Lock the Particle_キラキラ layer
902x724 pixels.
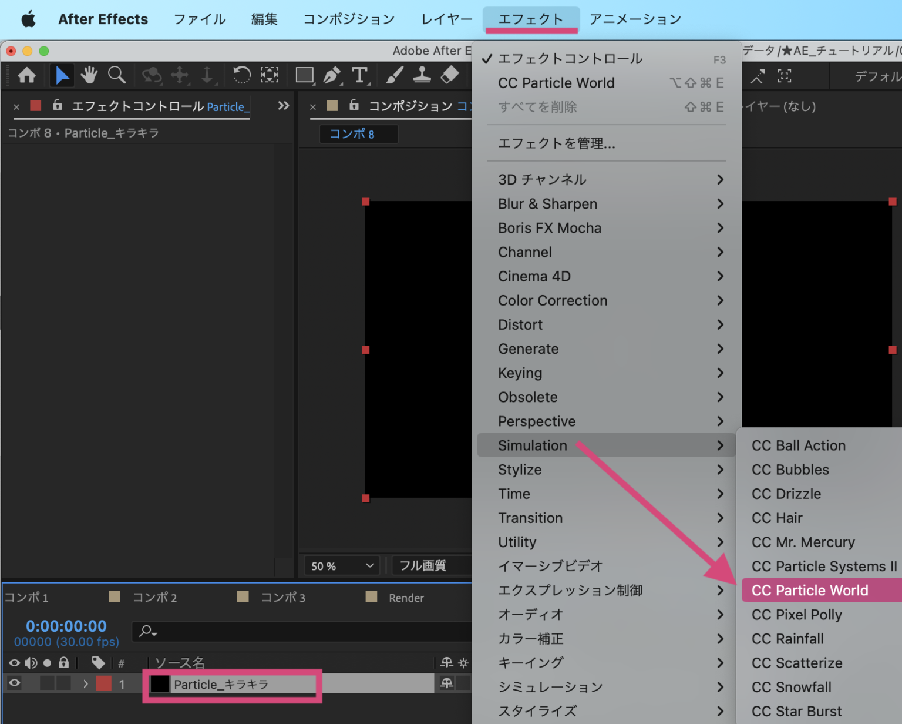click(63, 683)
